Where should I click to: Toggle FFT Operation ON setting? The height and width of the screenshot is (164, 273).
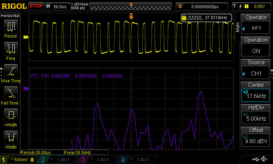(x=256, y=47)
